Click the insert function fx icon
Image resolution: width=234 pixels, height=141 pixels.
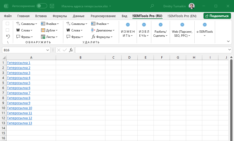click(71, 50)
